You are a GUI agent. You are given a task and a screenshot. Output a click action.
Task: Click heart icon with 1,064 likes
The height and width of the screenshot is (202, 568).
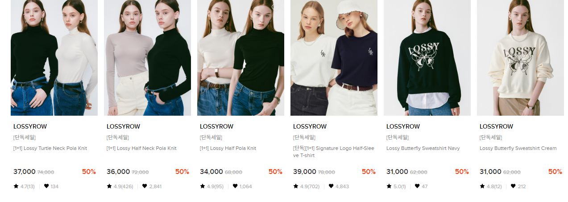pyautogui.click(x=235, y=186)
